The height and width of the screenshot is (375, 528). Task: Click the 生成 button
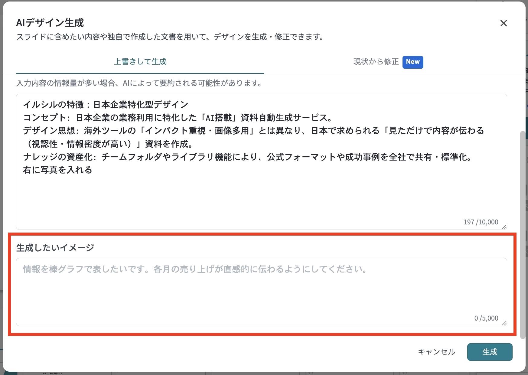490,352
